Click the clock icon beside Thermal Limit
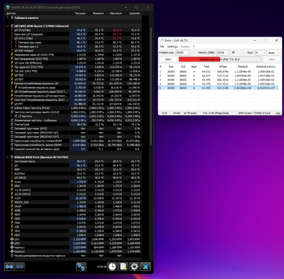 coord(12,125)
